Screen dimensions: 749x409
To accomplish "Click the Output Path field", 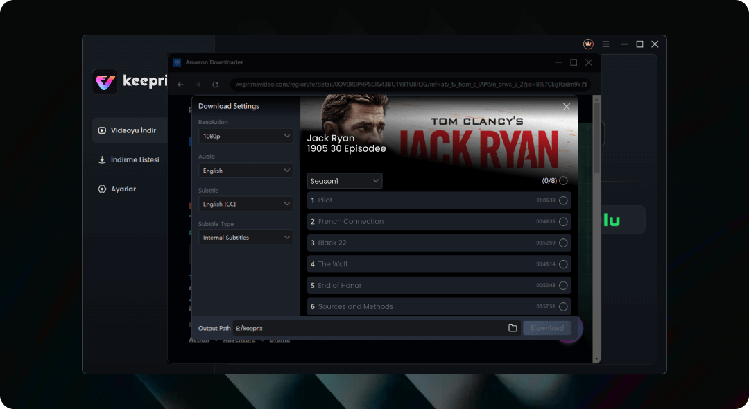I will [368, 328].
